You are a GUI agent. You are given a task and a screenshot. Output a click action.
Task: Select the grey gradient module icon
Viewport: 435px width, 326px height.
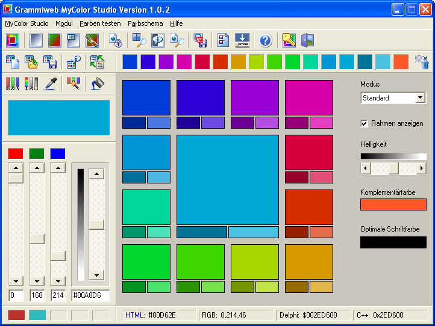36,40
